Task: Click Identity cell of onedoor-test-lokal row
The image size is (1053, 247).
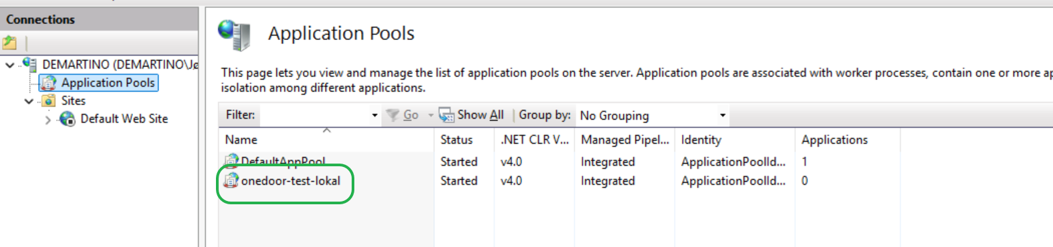Action: (x=733, y=181)
